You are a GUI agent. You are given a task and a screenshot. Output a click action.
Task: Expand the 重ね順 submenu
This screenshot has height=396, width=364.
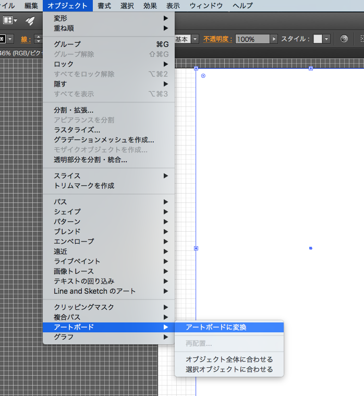(x=109, y=28)
